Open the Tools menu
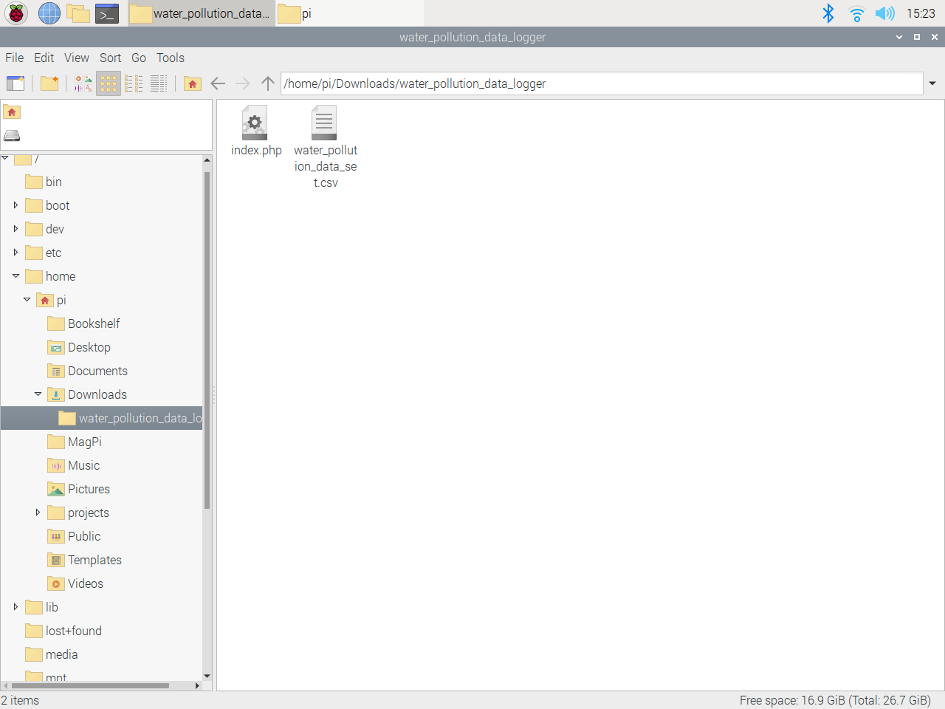This screenshot has width=945, height=709. 170,58
